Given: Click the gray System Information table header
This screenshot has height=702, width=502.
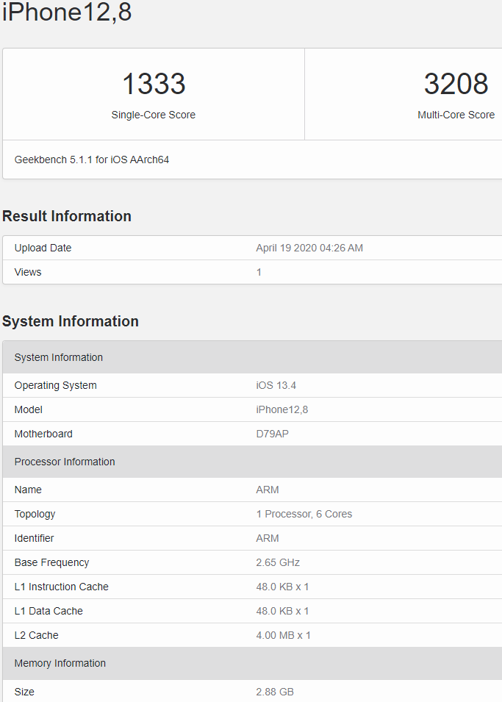Looking at the screenshot, I should point(252,357).
